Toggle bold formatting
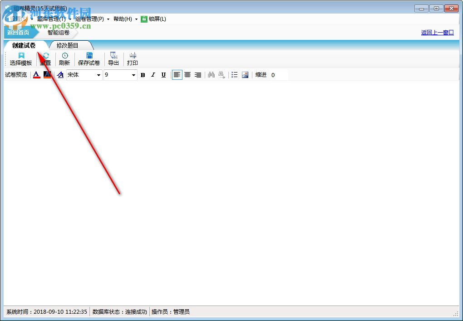Viewport: 463px width, 321px height. click(x=143, y=75)
